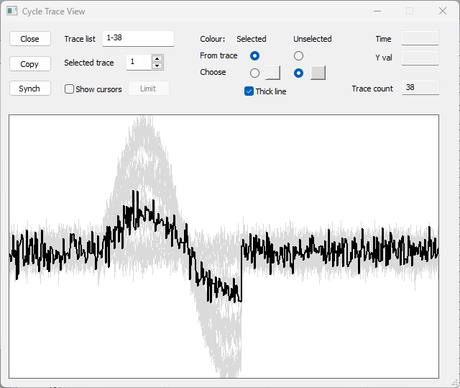Select Choose radio for Selected colour
The height and width of the screenshot is (388, 460).
pyautogui.click(x=254, y=73)
